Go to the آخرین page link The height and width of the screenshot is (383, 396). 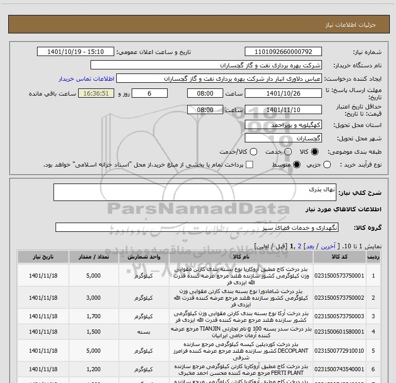(328, 246)
